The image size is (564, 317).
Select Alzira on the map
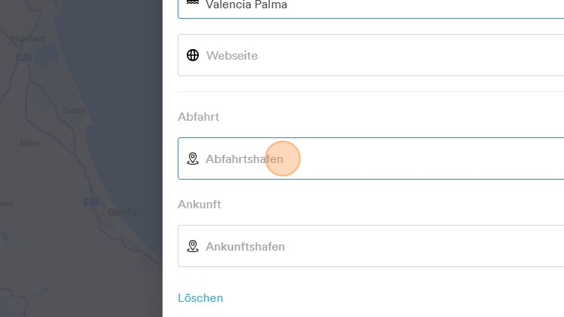pyautogui.click(x=29, y=142)
